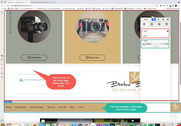Screen dimensions: 181x126
Task: Open the hamburger menu in left sidebar
Action: [x=2, y=12]
